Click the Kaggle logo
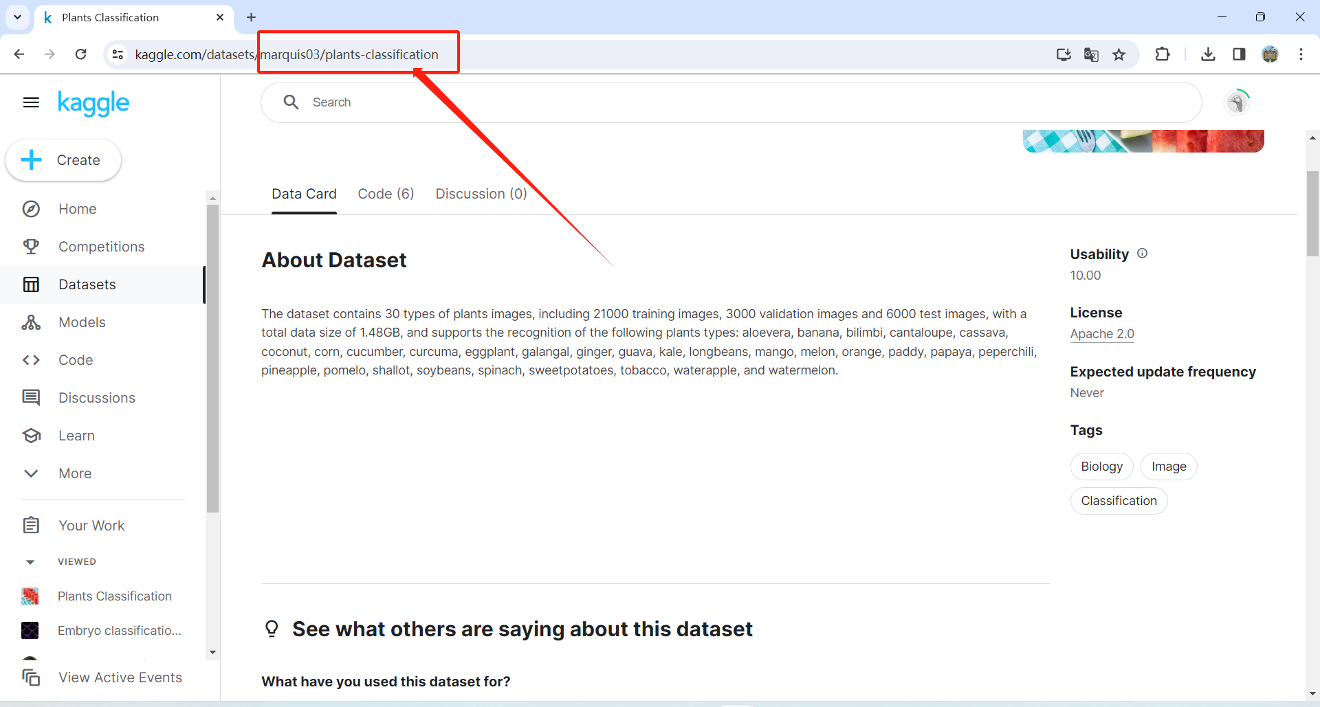Viewport: 1320px width, 707px height. point(93,103)
